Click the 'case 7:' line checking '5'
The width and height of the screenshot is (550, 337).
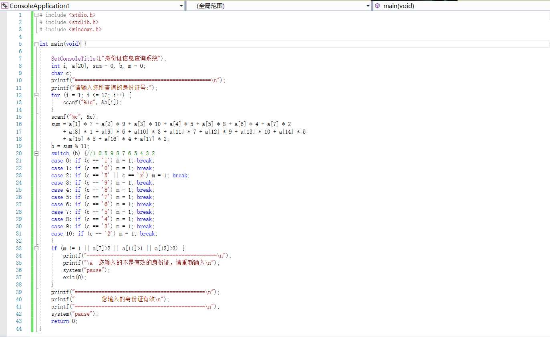[103, 212]
